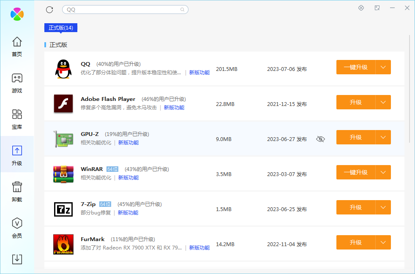Click the 64位 badge beside WinRAR
The height and width of the screenshot is (274, 415).
coord(112,169)
